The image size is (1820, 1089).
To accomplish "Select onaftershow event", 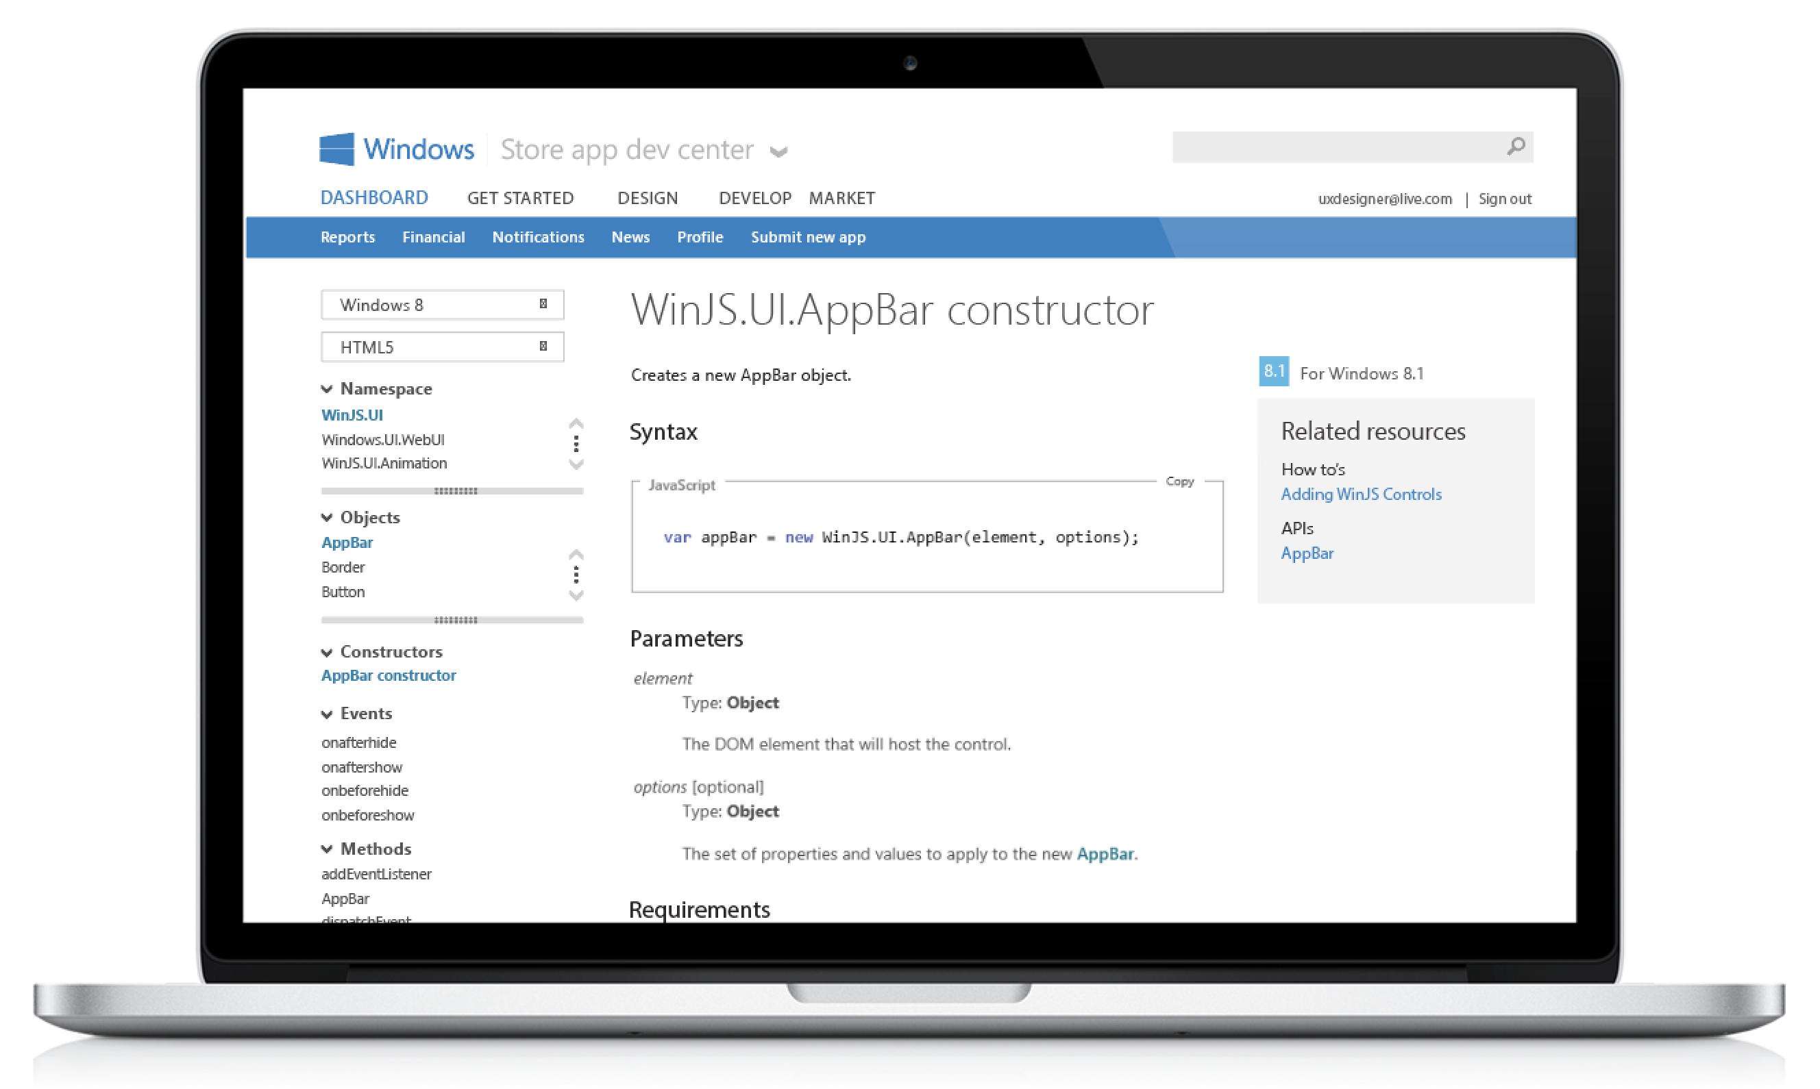I will (361, 767).
